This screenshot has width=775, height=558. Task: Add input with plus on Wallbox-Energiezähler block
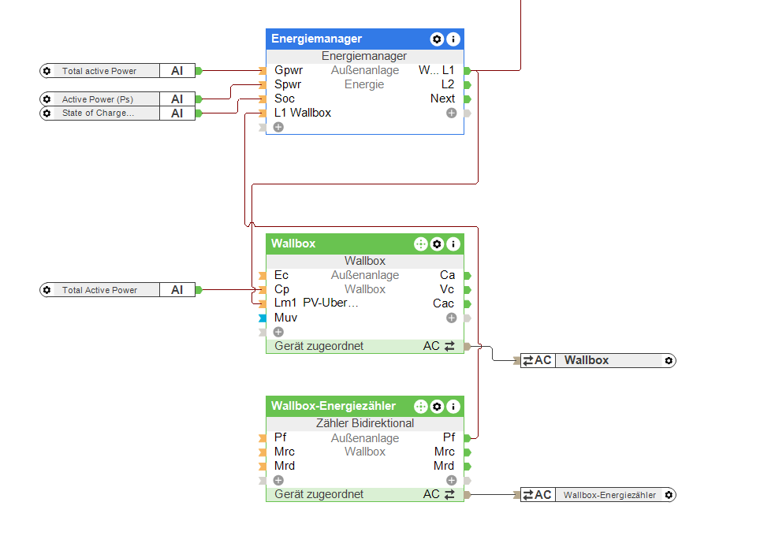(x=279, y=481)
